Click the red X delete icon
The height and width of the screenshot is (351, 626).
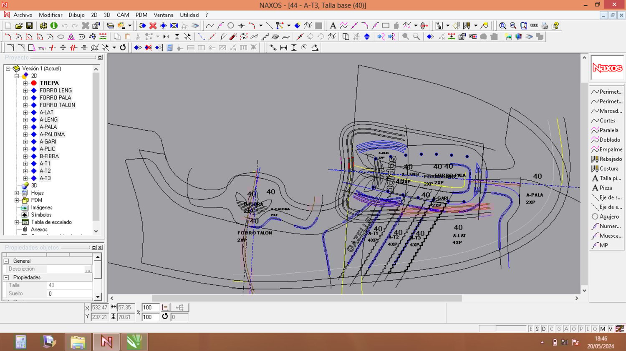tap(153, 25)
